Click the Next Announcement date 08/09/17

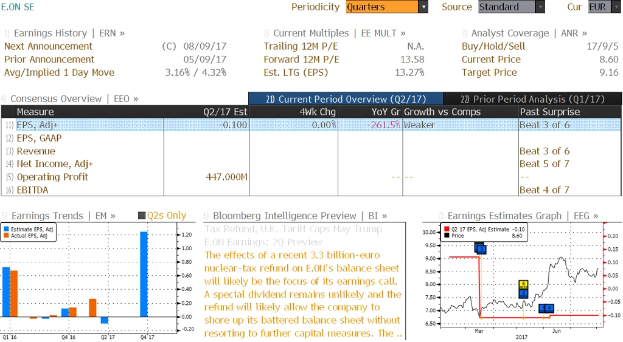click(x=204, y=46)
